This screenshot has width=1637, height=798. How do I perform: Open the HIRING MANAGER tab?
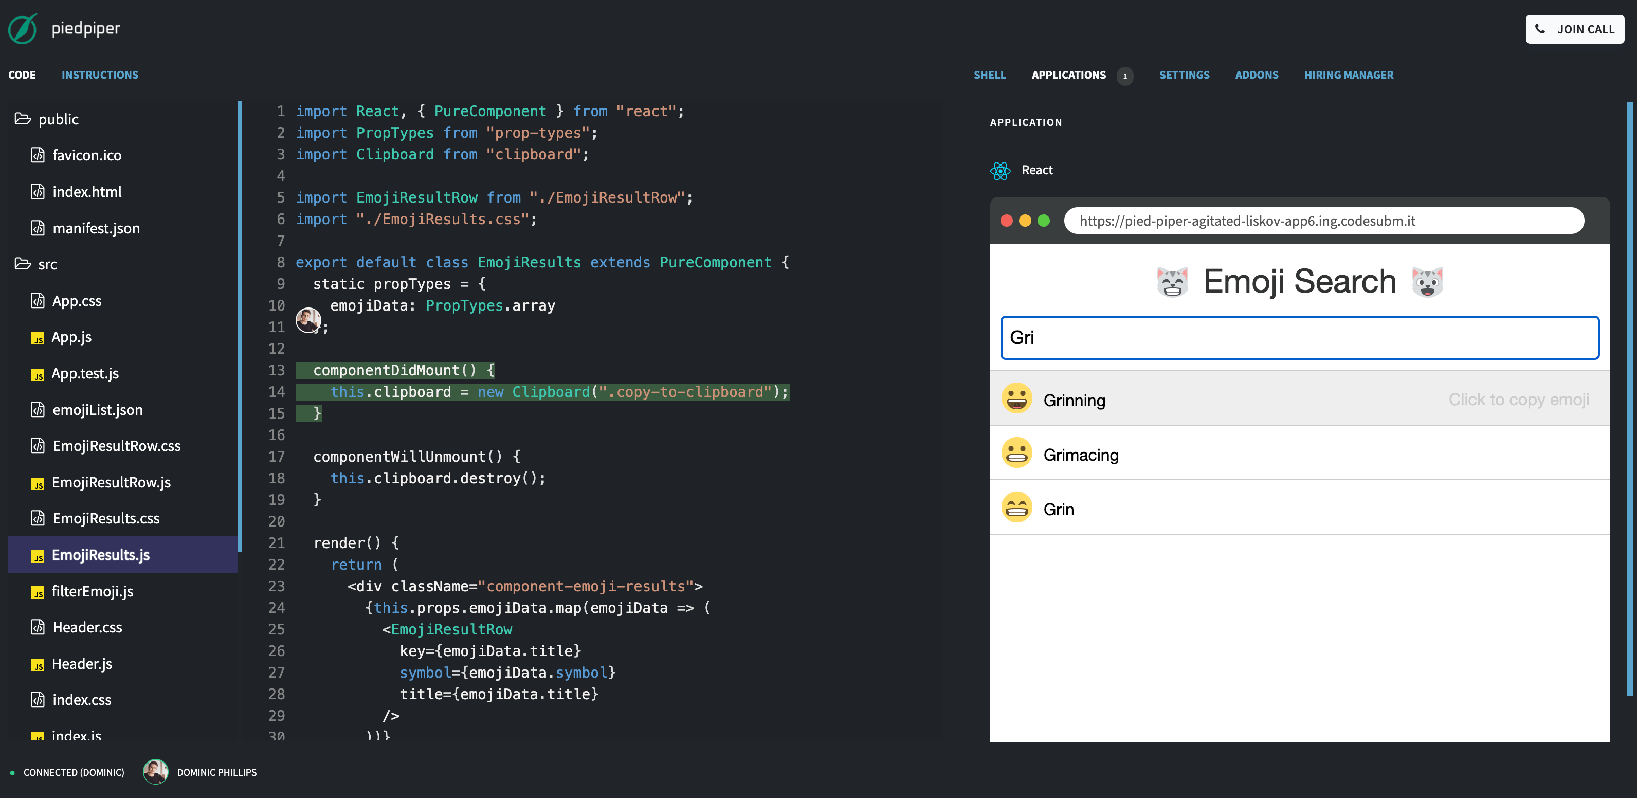click(1349, 75)
